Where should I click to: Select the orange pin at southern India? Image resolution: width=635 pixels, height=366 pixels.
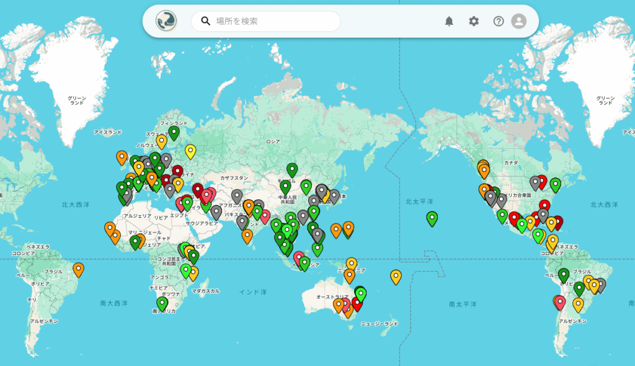tap(247, 236)
